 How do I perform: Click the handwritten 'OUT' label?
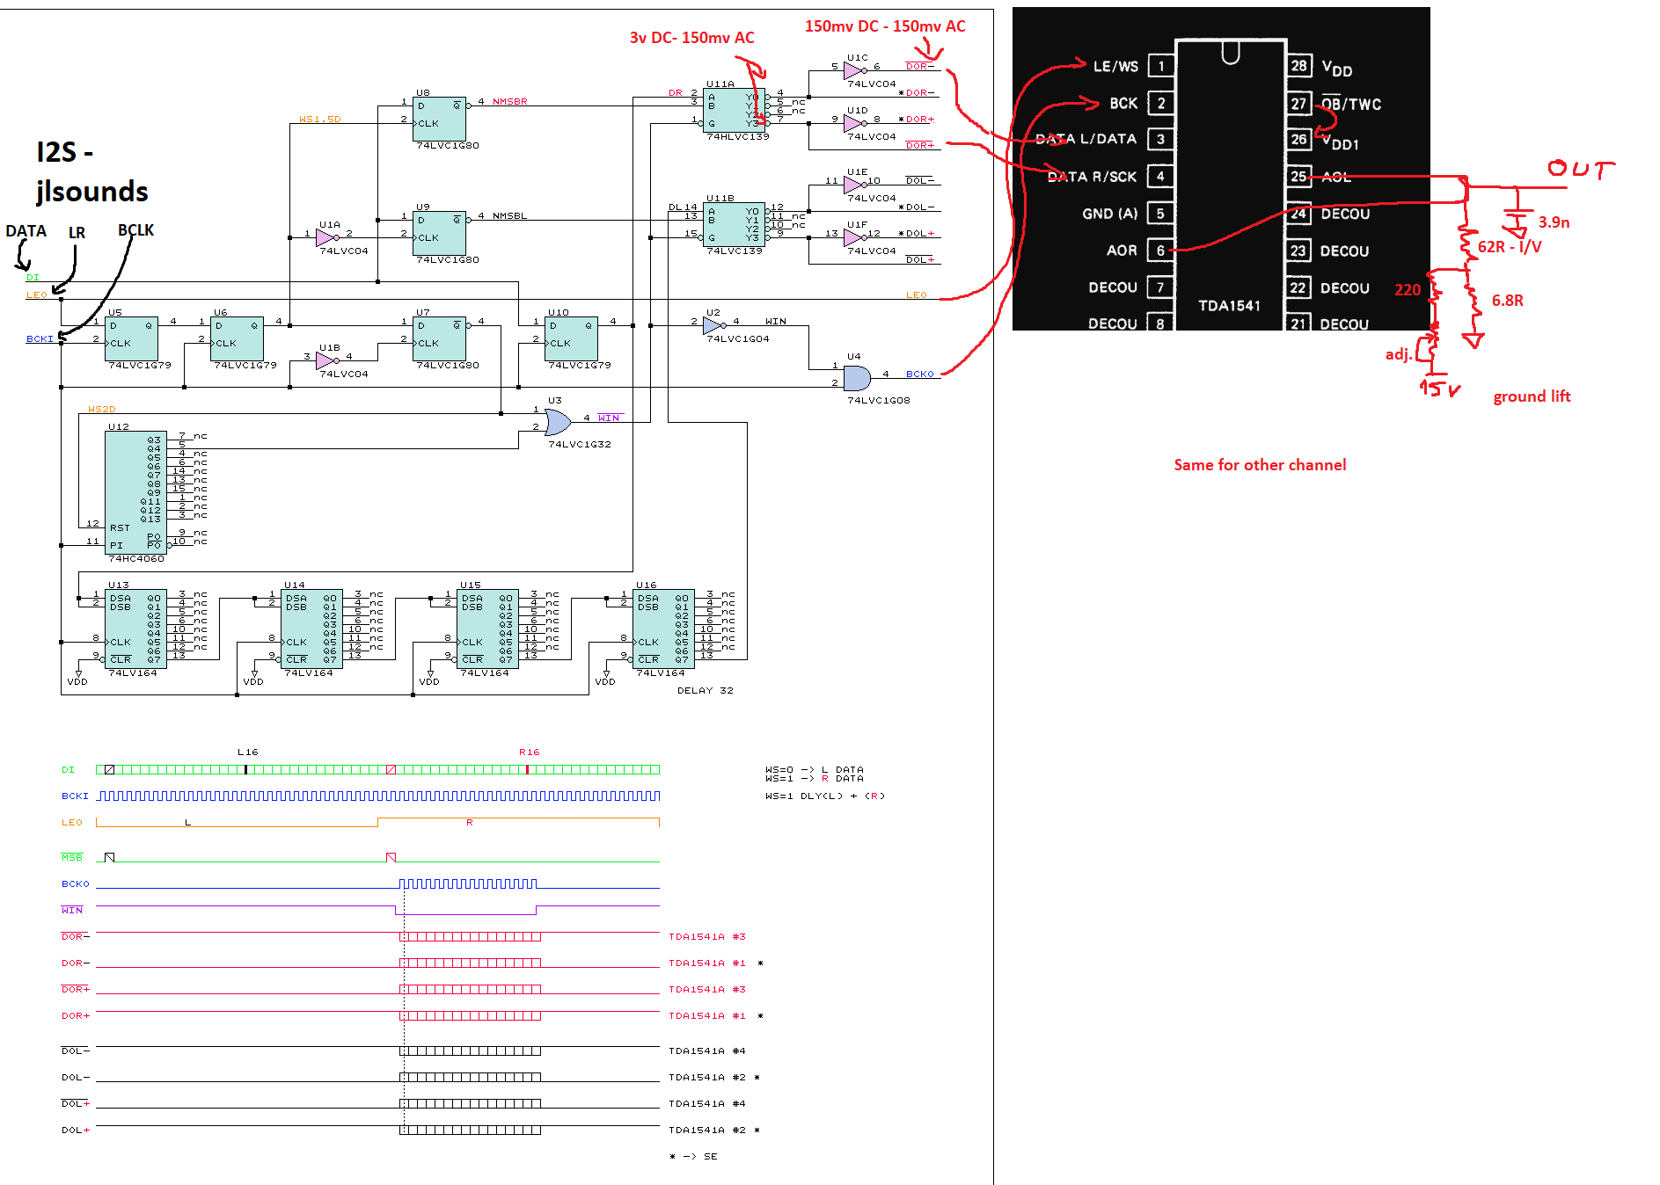pos(1581,169)
